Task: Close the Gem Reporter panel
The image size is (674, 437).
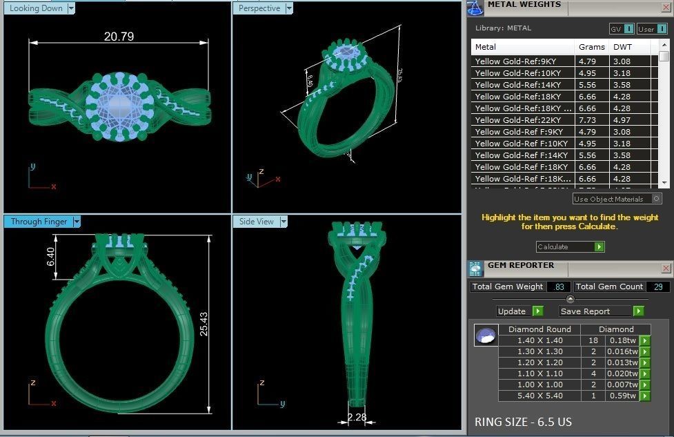Action: [666, 269]
